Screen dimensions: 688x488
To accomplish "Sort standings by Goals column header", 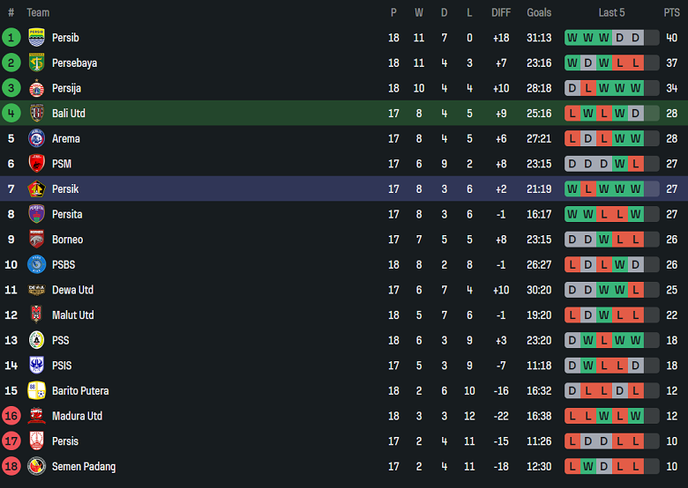I will pyautogui.click(x=539, y=12).
